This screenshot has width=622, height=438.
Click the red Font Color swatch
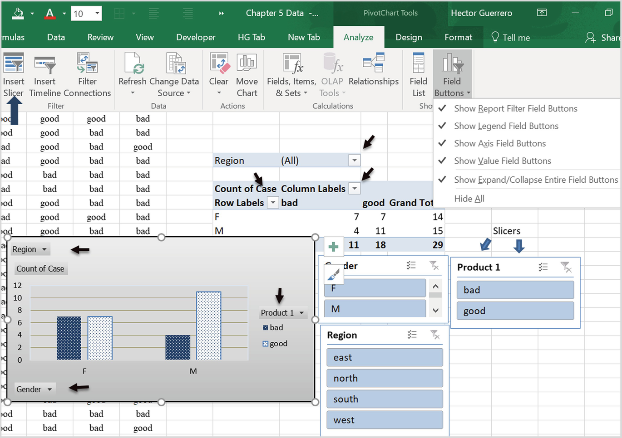49,14
